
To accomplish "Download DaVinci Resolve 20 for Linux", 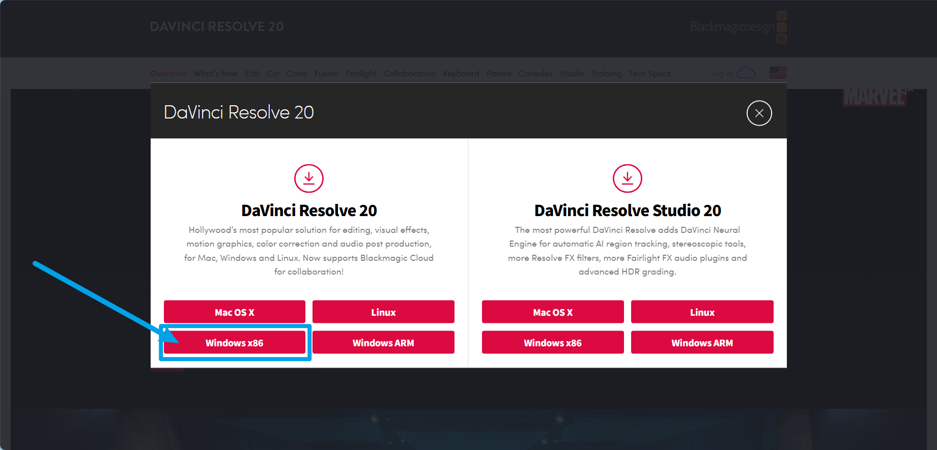I will [x=383, y=312].
